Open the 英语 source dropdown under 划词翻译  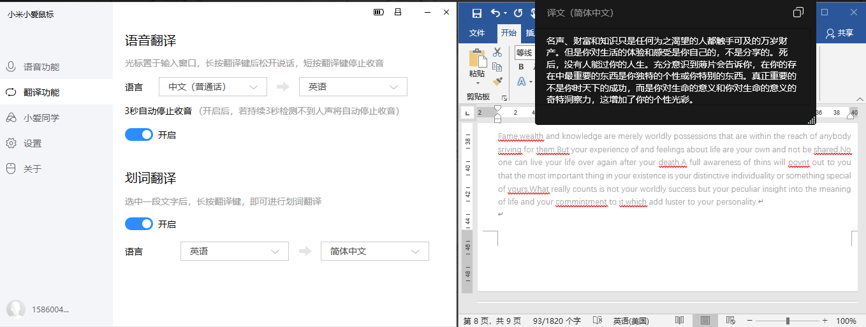(235, 251)
